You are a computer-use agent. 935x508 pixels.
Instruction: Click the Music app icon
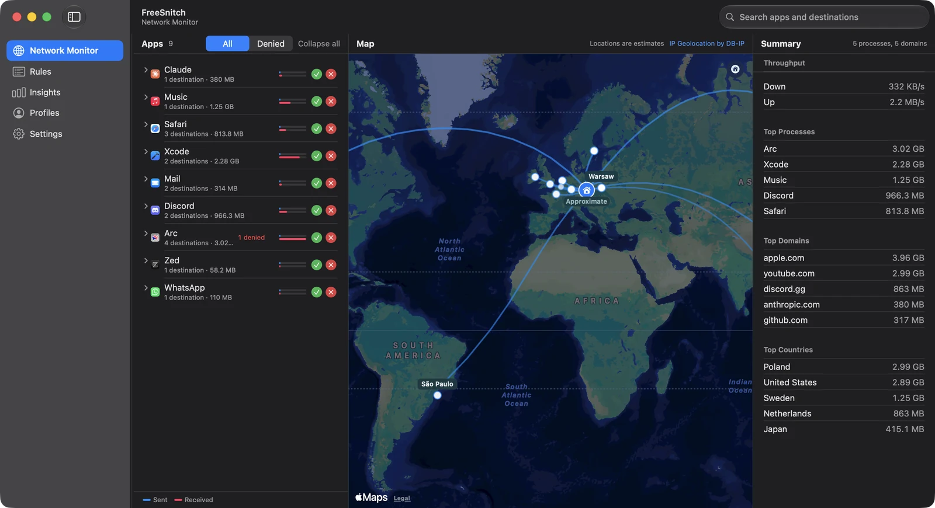(x=155, y=102)
